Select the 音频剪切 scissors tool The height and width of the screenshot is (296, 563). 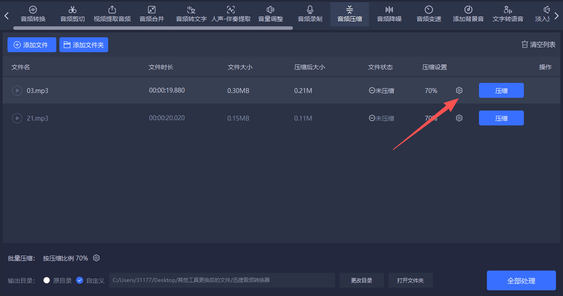pyautogui.click(x=73, y=14)
